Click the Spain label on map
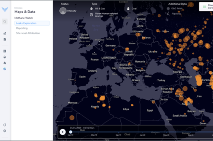Viewport: 213px width, 141px height. pos(82,77)
